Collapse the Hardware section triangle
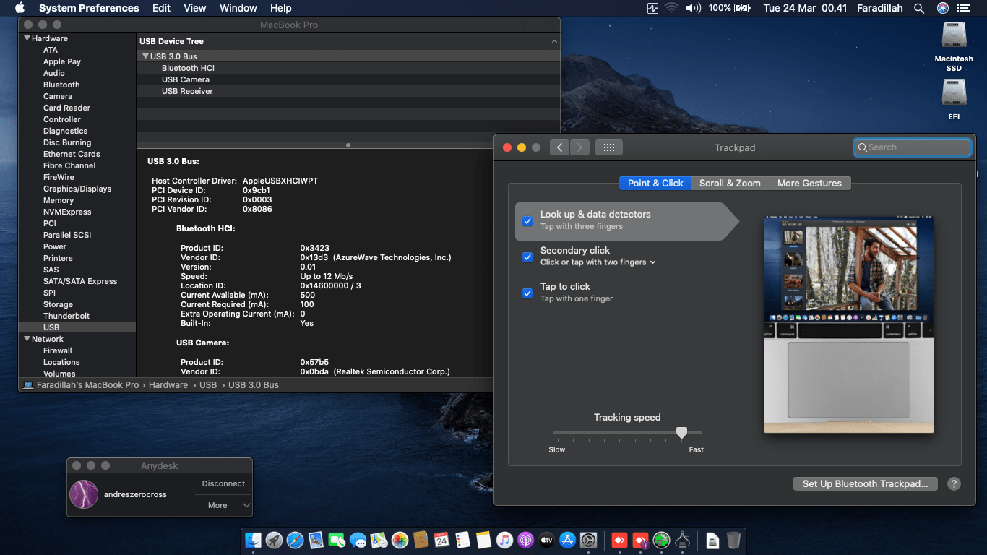Viewport: 987px width, 555px height. pyautogui.click(x=27, y=38)
